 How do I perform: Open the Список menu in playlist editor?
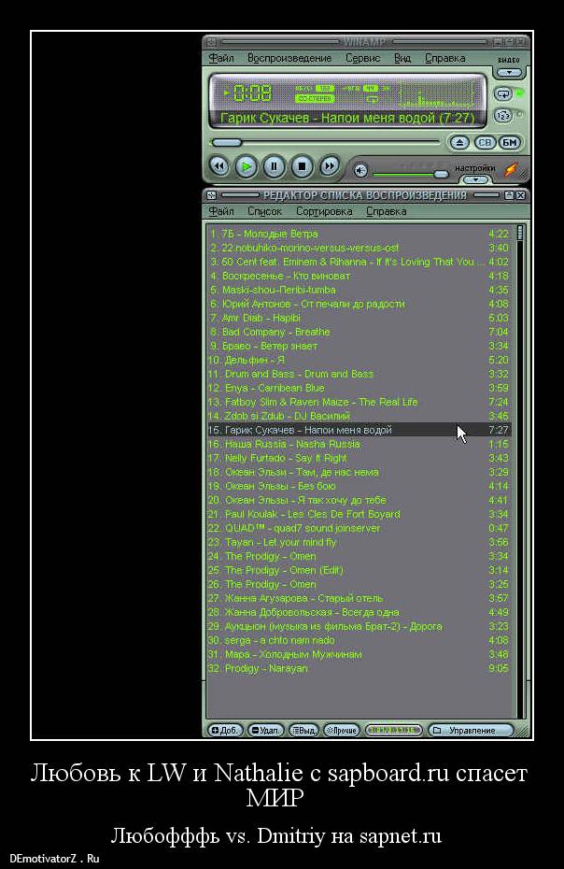coord(265,211)
